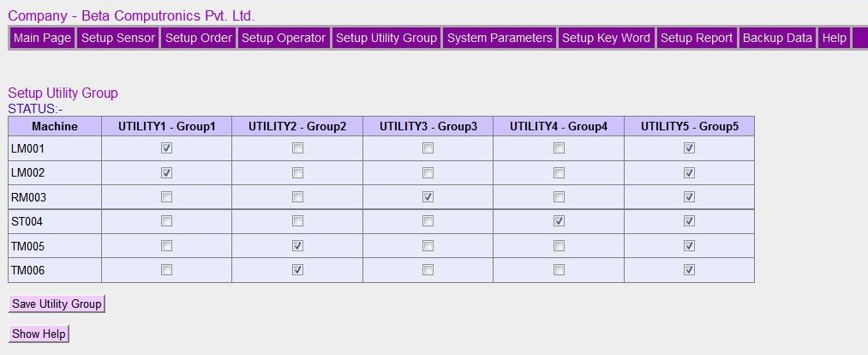Open System Parameters menu
The image size is (868, 355).
500,38
